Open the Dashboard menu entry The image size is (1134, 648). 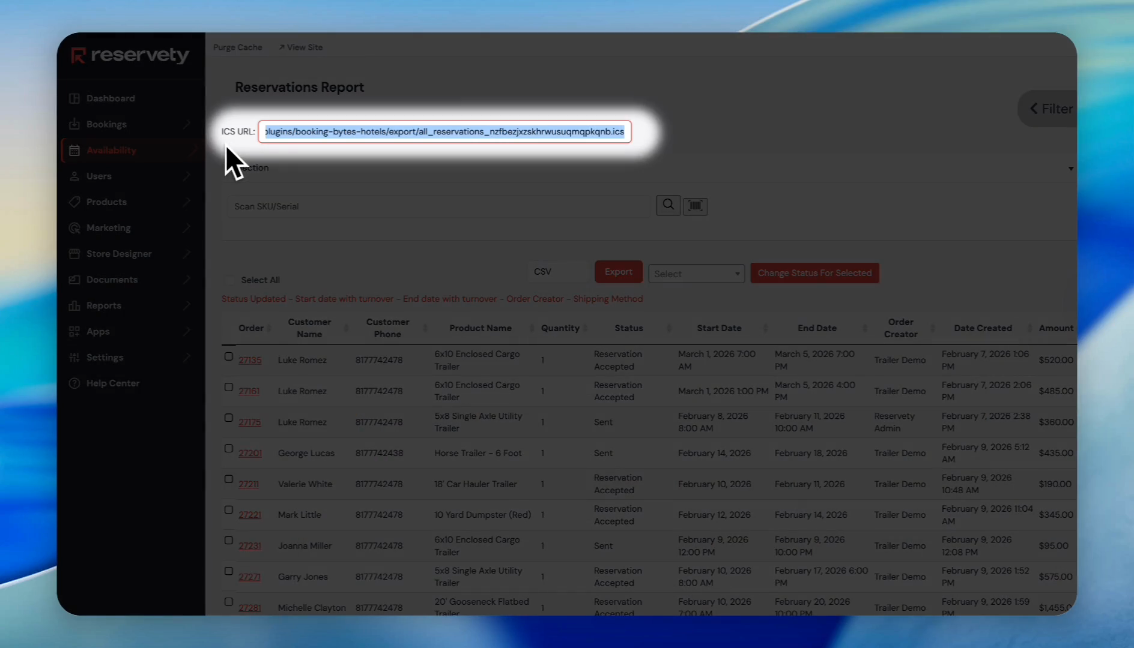coord(111,98)
